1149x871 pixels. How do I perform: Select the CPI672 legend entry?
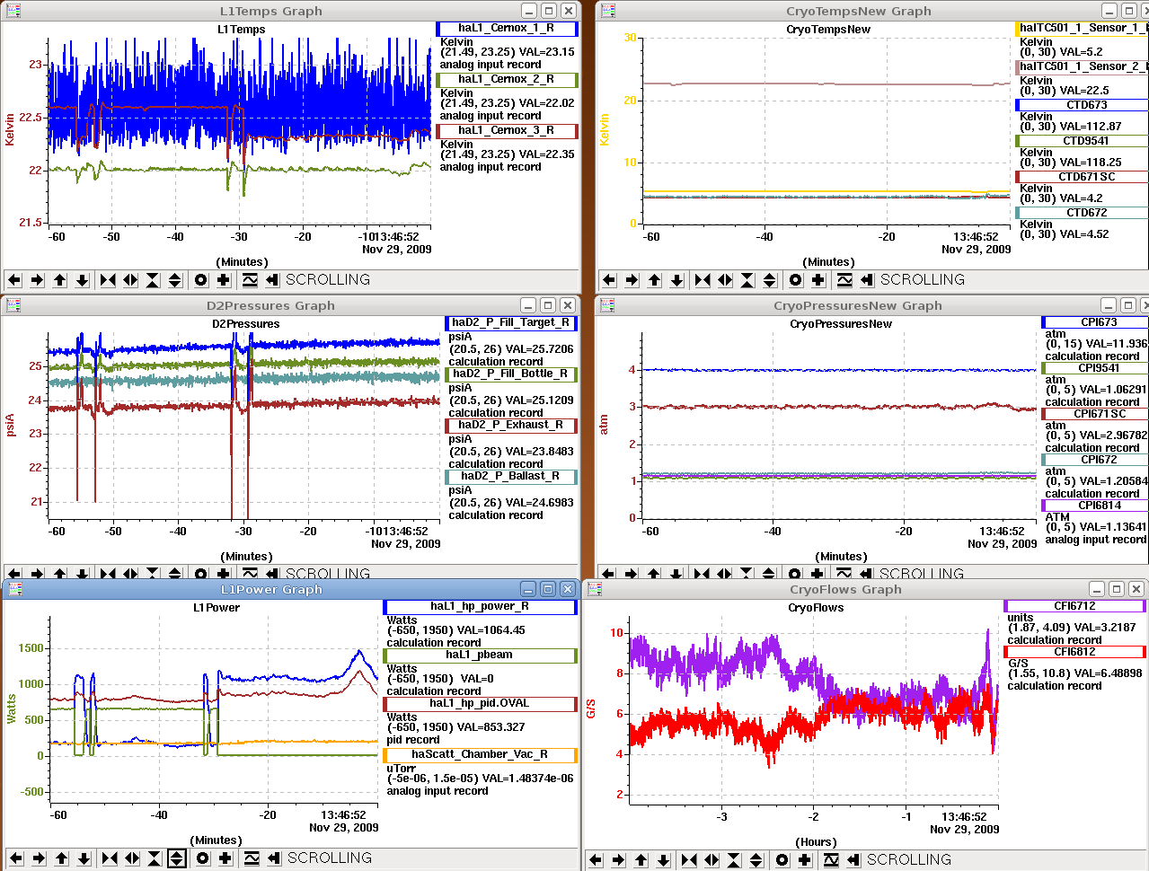(x=1094, y=460)
